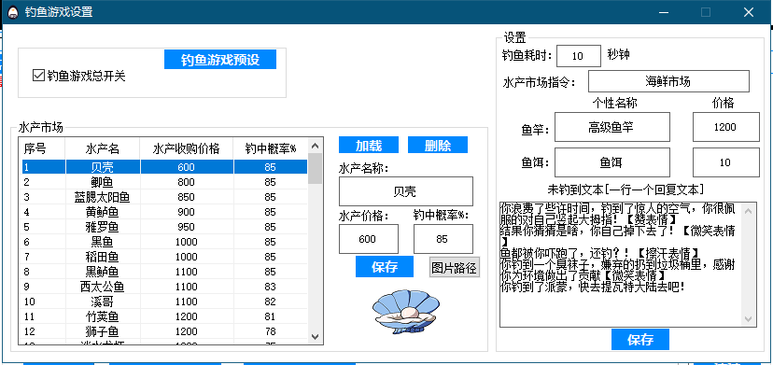
Task: Select the 西太公鱼 row
Action: (163, 287)
